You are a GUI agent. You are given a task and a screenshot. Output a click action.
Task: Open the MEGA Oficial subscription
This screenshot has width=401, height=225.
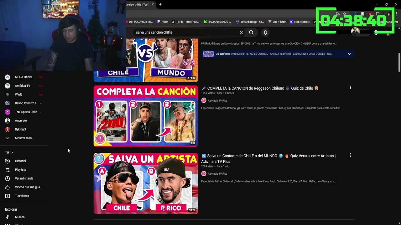pos(24,77)
